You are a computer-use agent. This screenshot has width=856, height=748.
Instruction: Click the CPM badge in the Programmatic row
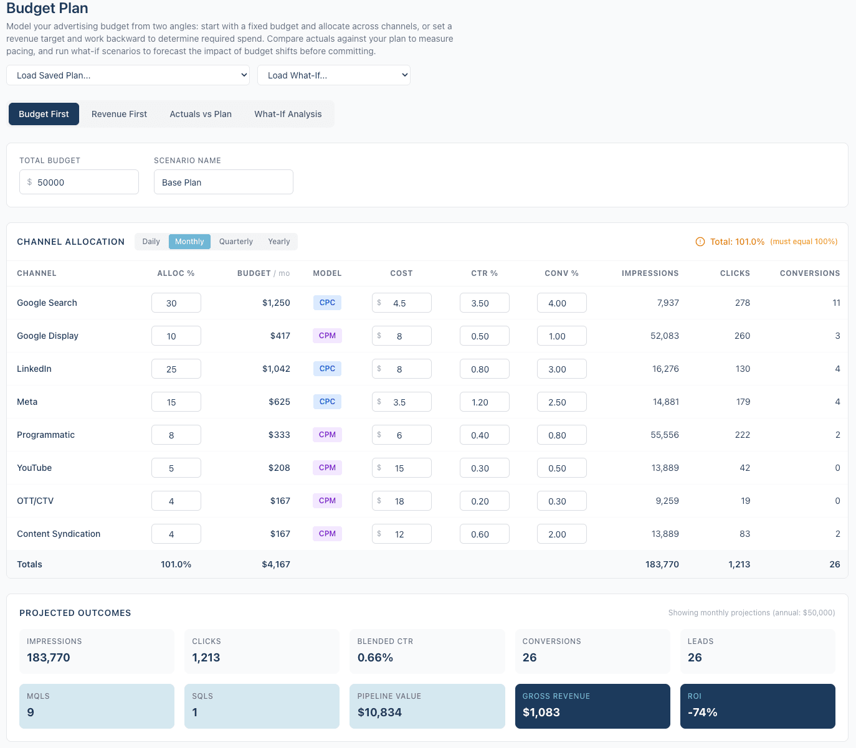327,435
